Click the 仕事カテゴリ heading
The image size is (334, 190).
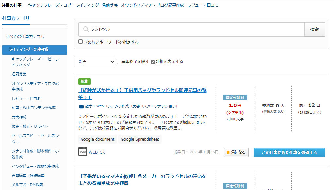(x=16, y=18)
